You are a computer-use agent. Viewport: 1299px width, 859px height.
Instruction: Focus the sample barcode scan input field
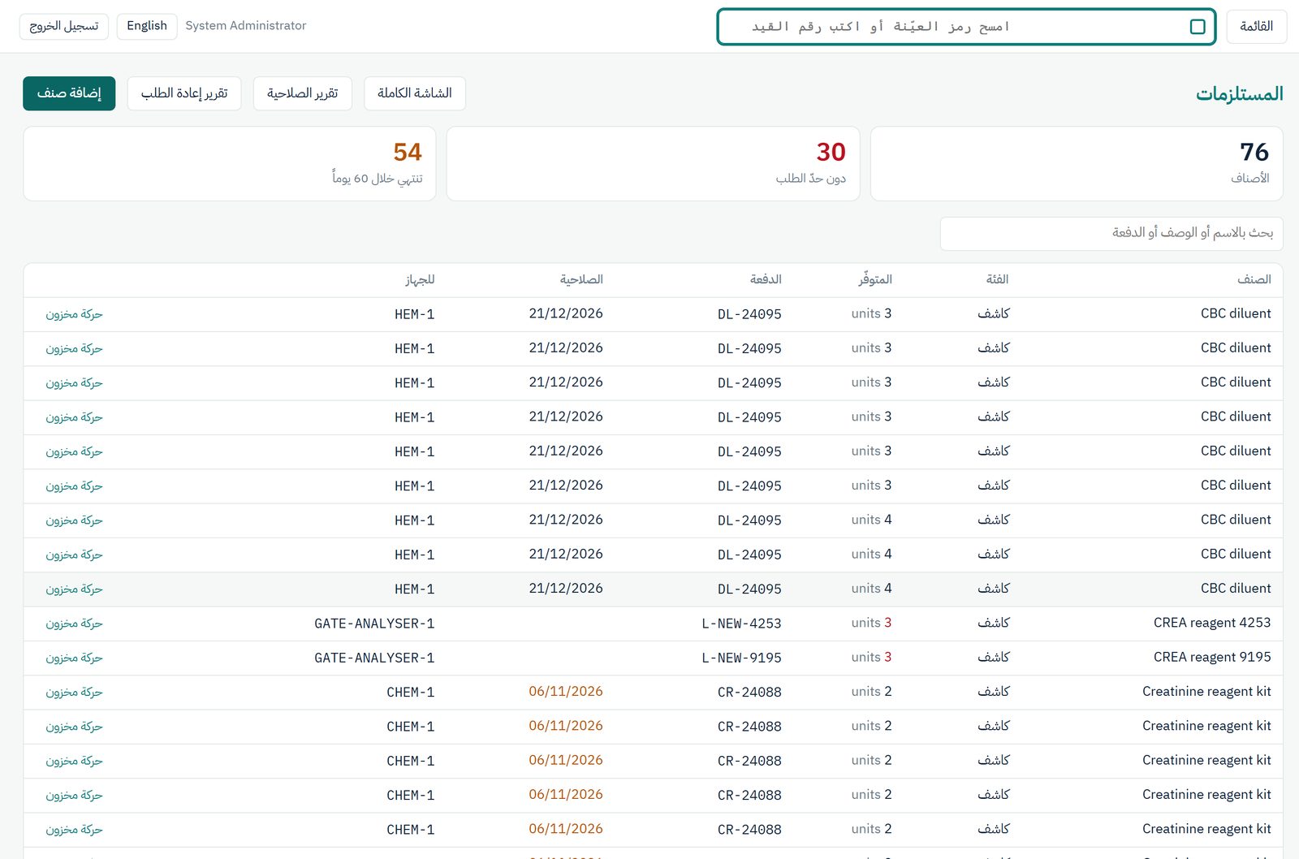pyautogui.click(x=966, y=27)
